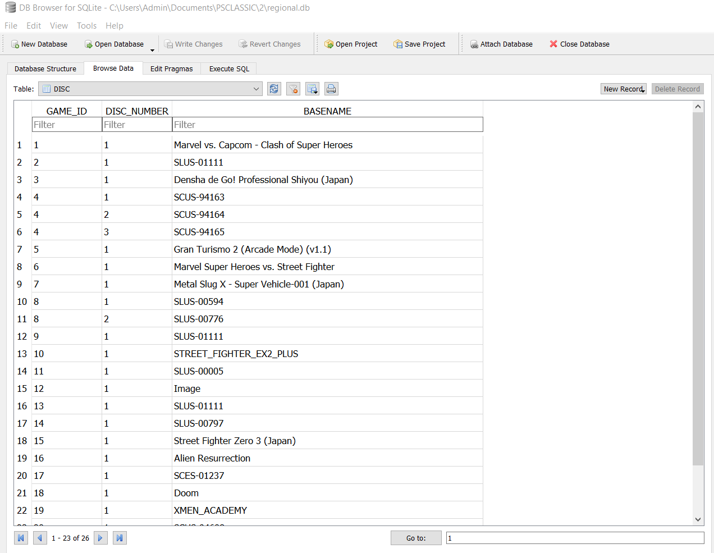Select the Gran Turismo 2 (Arcade Mode) cell
This screenshot has width=714, height=553.
pyautogui.click(x=327, y=249)
